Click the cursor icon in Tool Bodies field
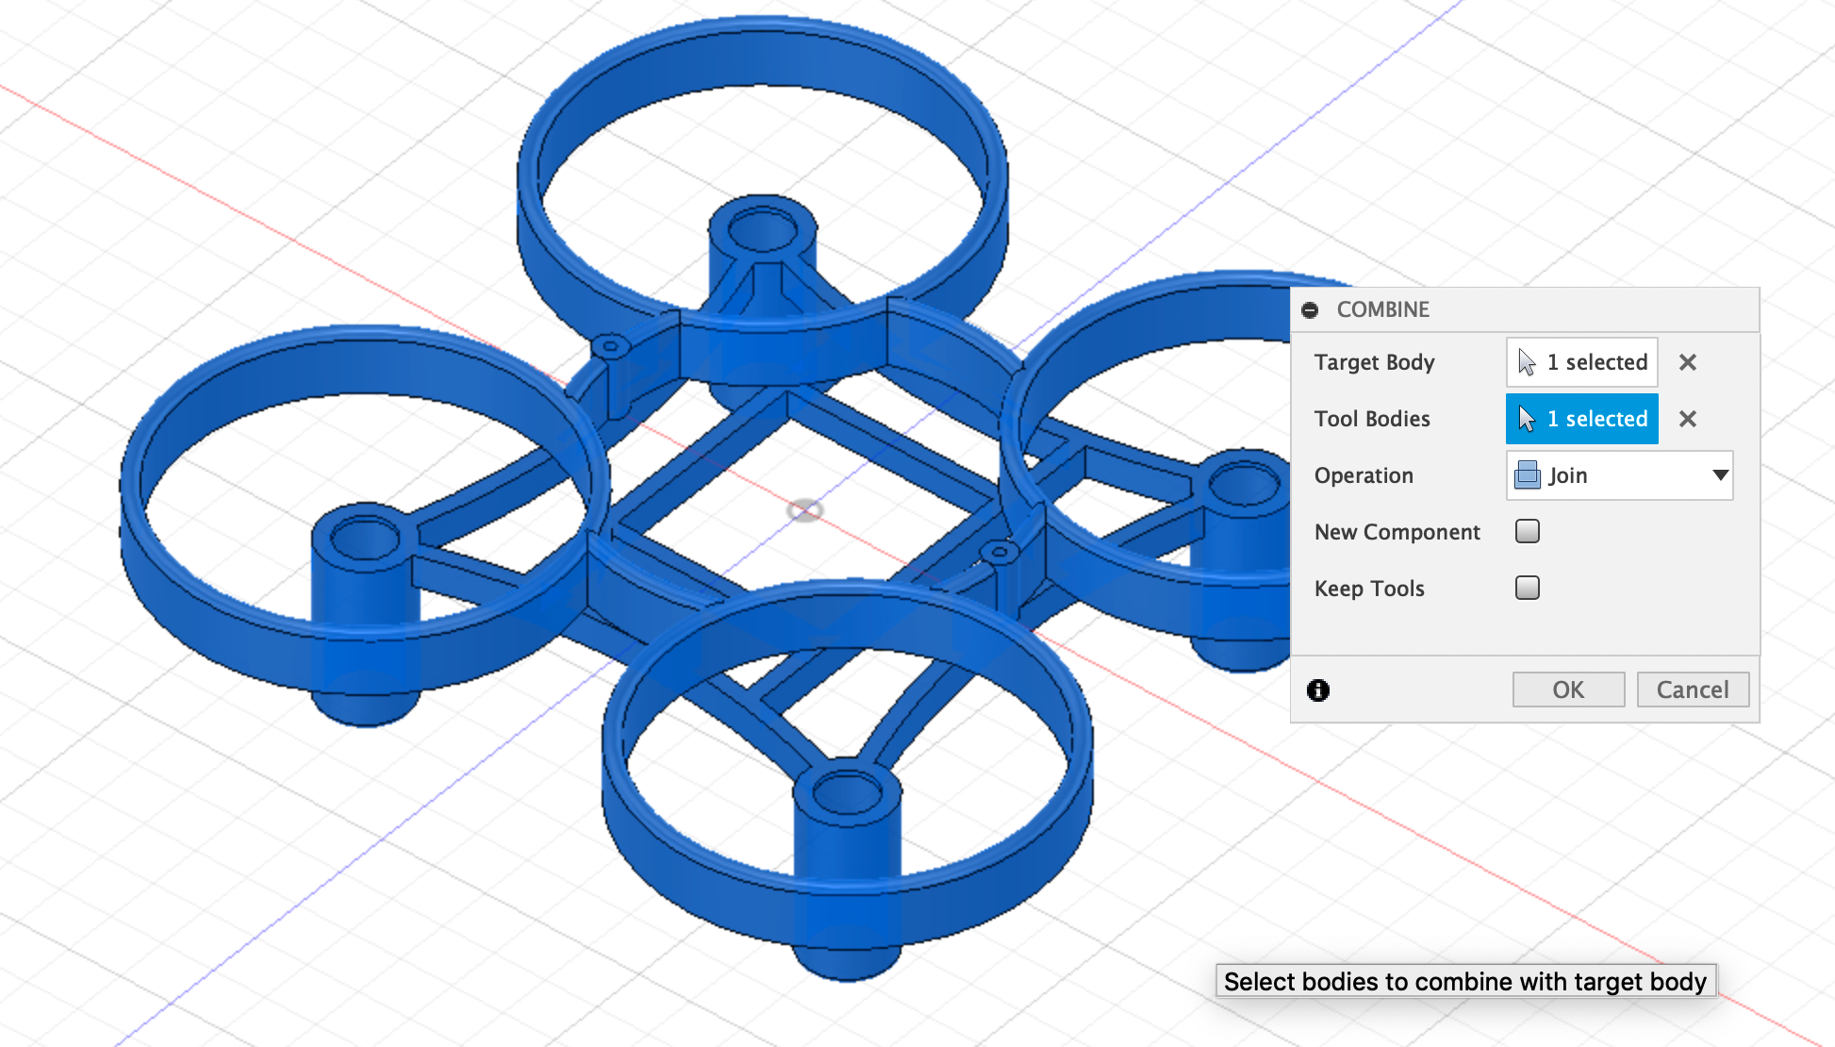The height and width of the screenshot is (1047, 1835). point(1527,419)
